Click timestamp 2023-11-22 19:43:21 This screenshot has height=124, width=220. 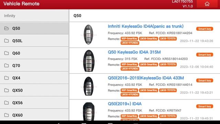(196, 93)
